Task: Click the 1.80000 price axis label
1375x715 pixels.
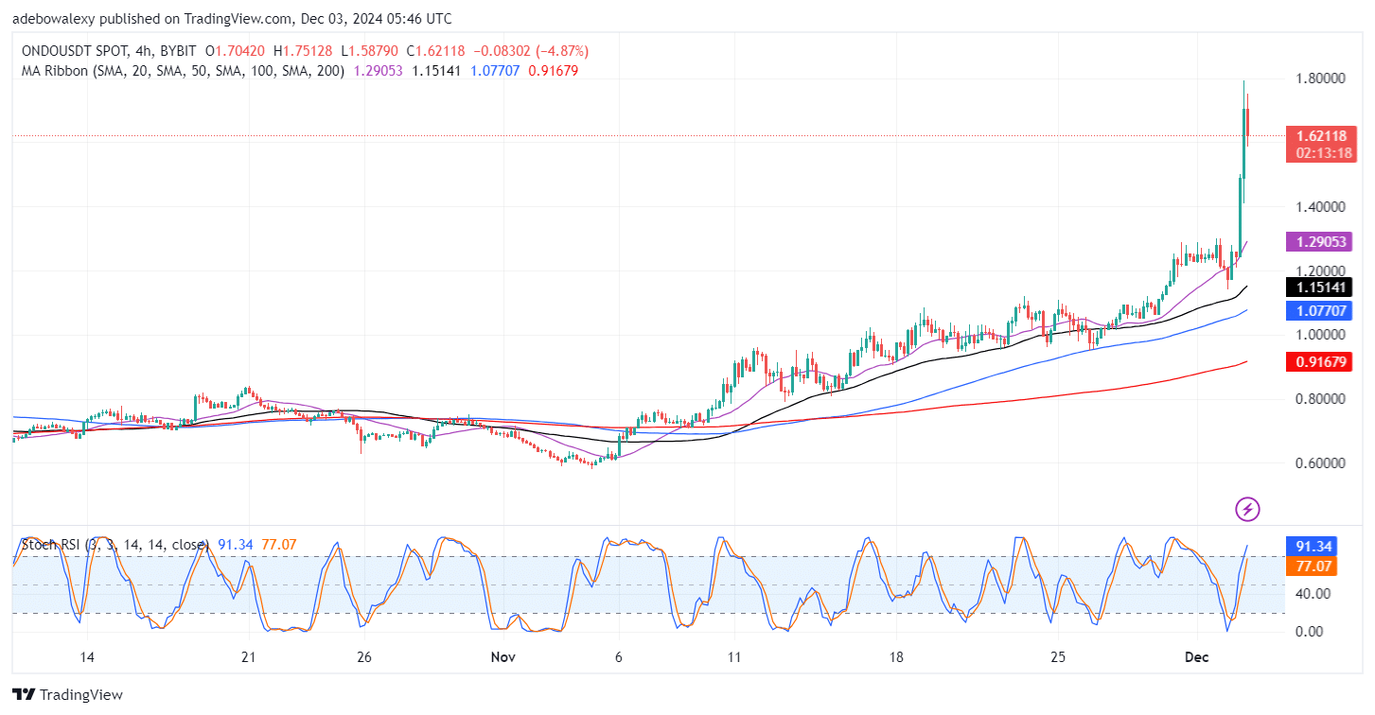Action: 1322,78
